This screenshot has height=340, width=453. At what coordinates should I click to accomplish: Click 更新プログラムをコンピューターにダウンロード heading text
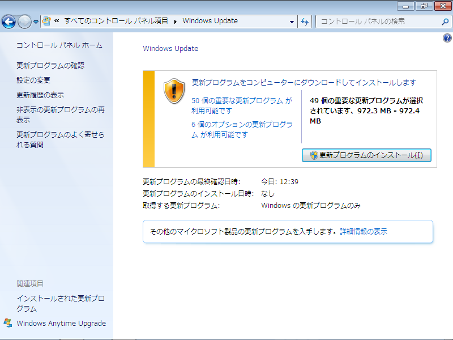click(304, 83)
